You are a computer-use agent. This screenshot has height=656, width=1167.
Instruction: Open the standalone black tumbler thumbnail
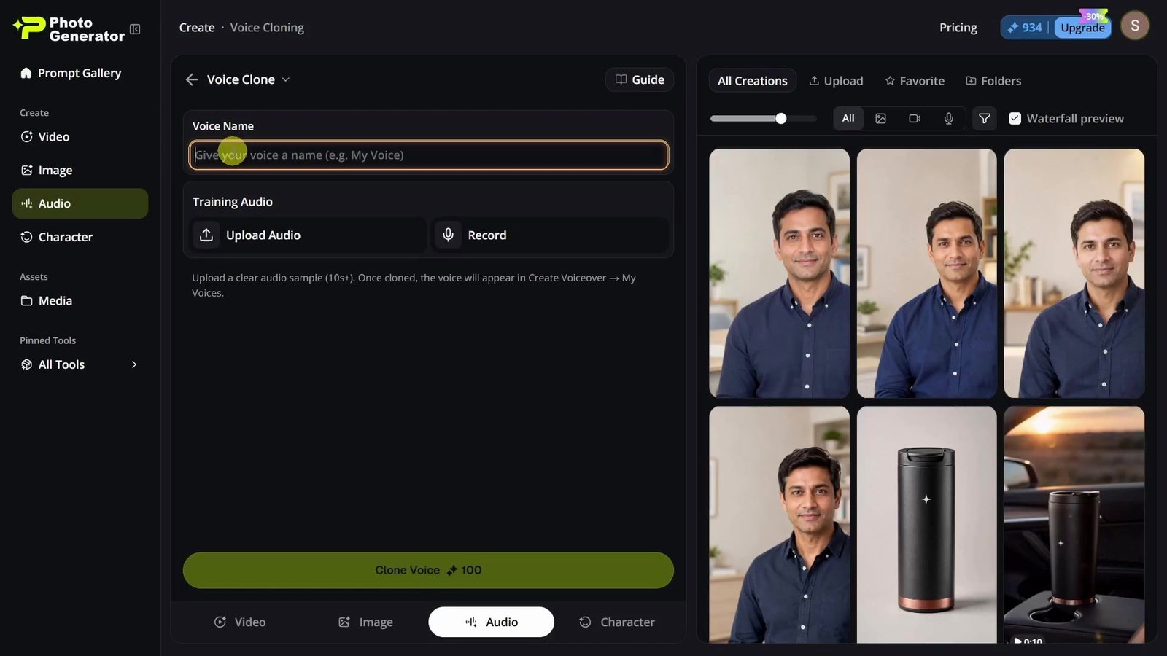926,525
